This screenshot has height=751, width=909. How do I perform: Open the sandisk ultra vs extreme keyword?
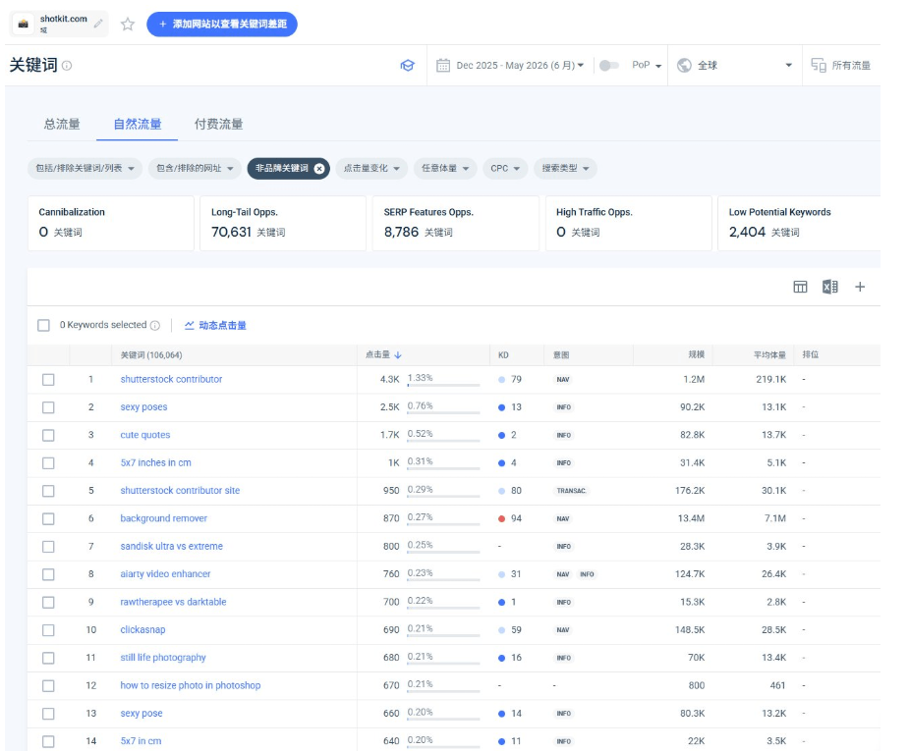[171, 546]
